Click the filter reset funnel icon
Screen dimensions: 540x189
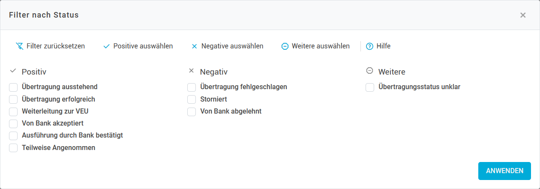coord(19,46)
